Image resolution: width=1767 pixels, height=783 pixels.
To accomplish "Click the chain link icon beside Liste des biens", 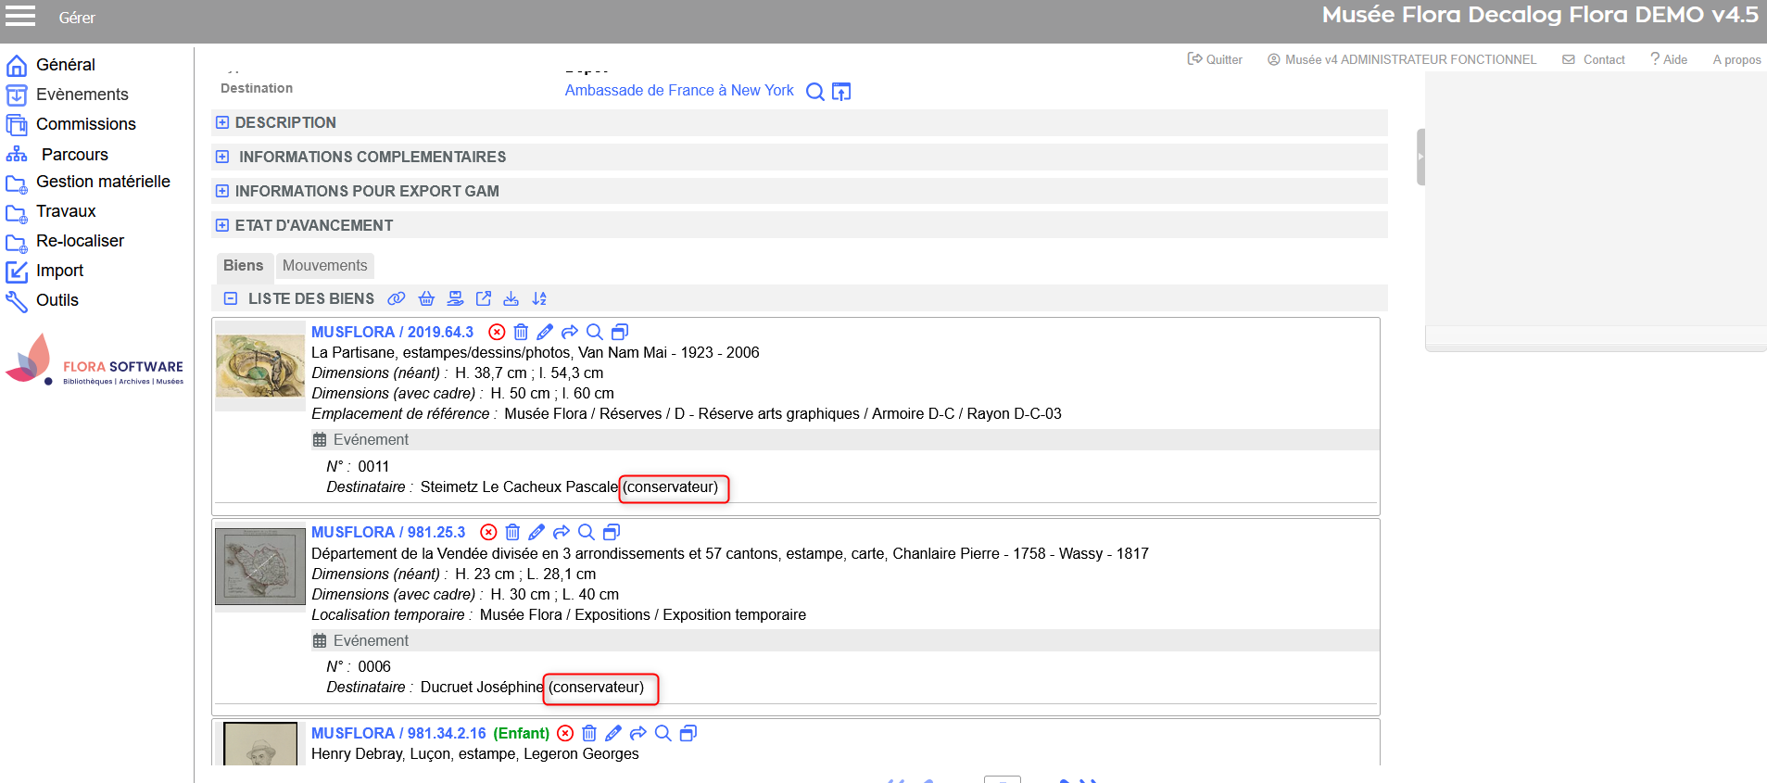I will [397, 298].
